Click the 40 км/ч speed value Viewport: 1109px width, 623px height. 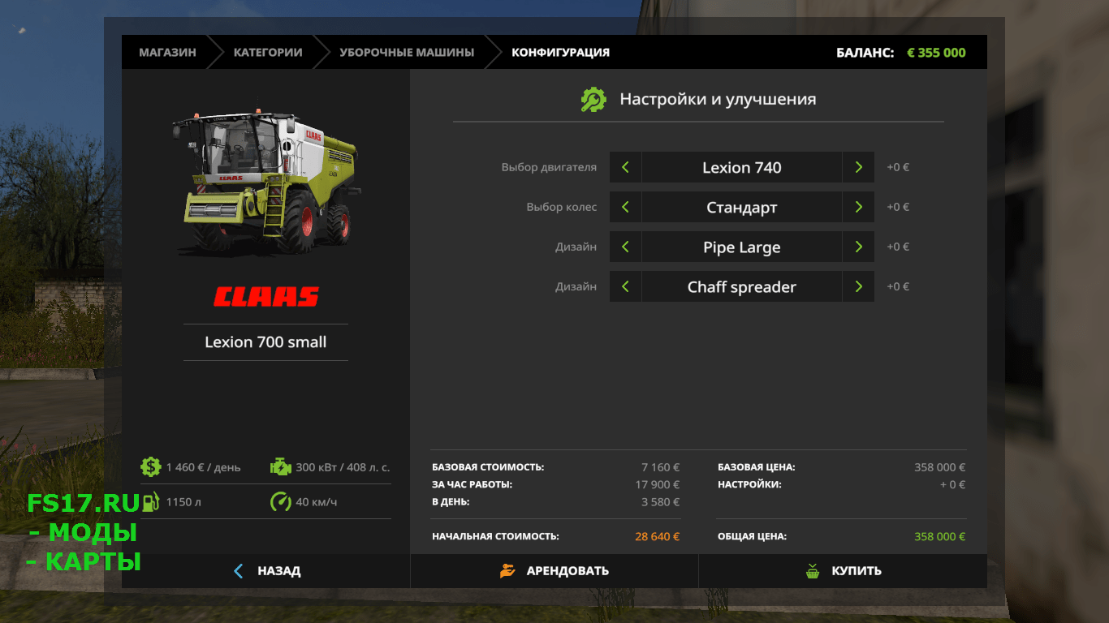[317, 502]
